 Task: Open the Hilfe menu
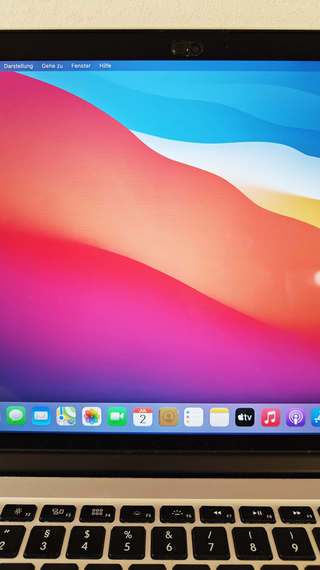(x=105, y=66)
